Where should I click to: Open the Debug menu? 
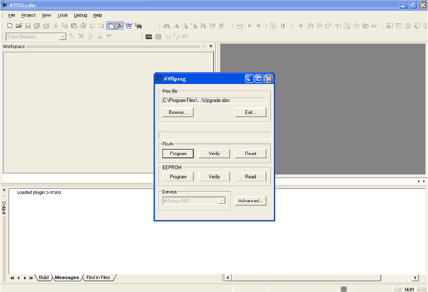pos(80,16)
